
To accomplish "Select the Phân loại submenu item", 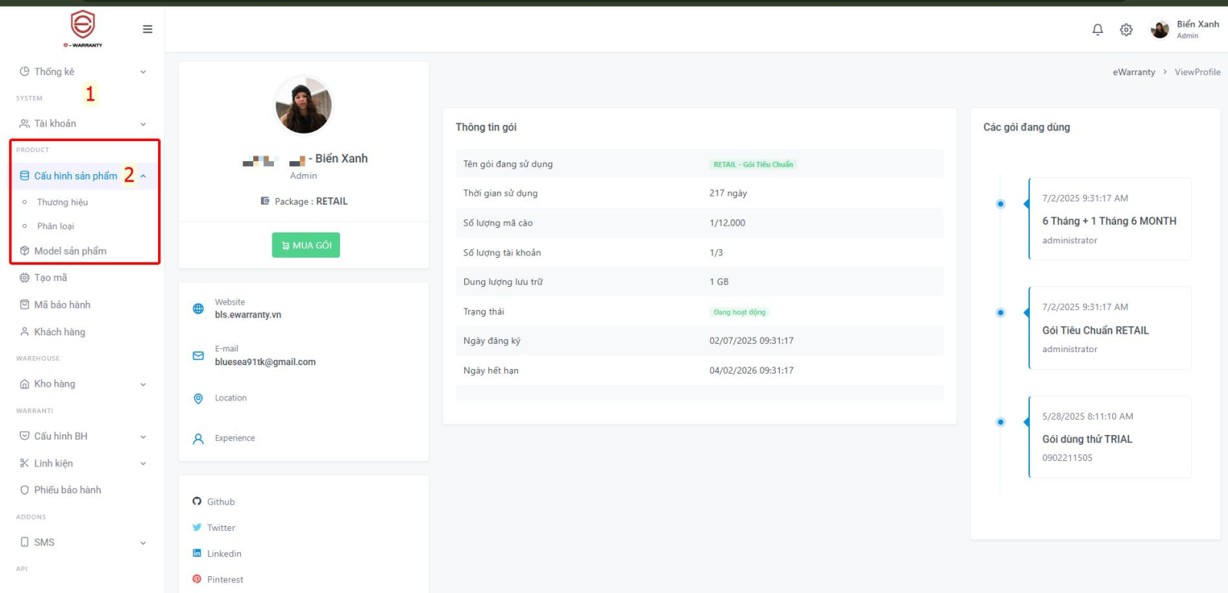I will tap(55, 226).
